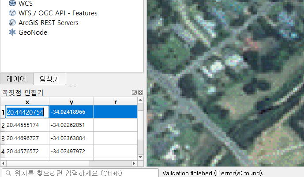The width and height of the screenshot is (304, 177).
Task: Click the WCS globe icon
Action: tap(12, 3)
